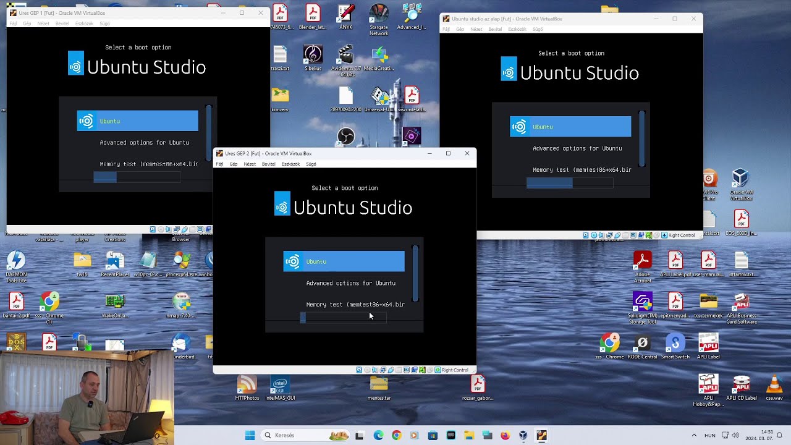Image resolution: width=791 pixels, height=445 pixels.
Task: Select the Sibelius desktop icon
Action: (313, 59)
